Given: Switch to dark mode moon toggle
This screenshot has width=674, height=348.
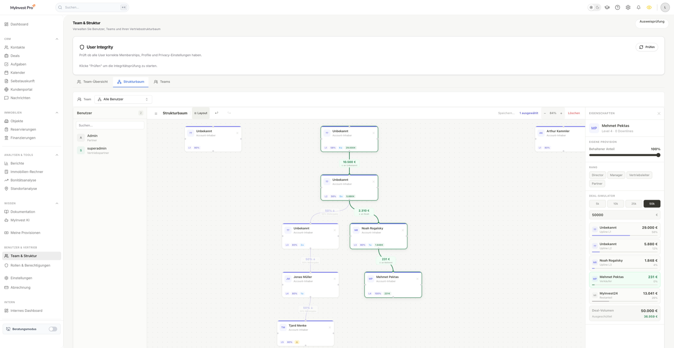Looking at the screenshot, I should (598, 8).
